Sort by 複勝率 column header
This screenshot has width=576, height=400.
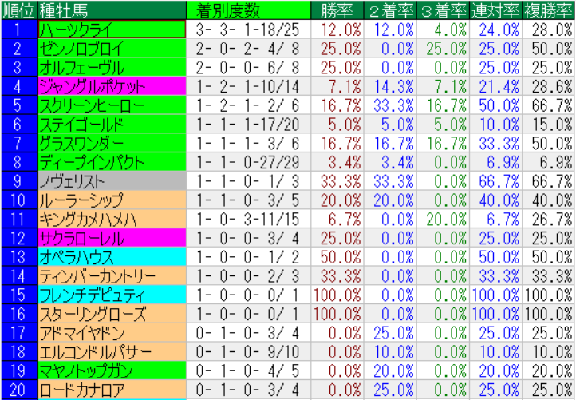[549, 10]
